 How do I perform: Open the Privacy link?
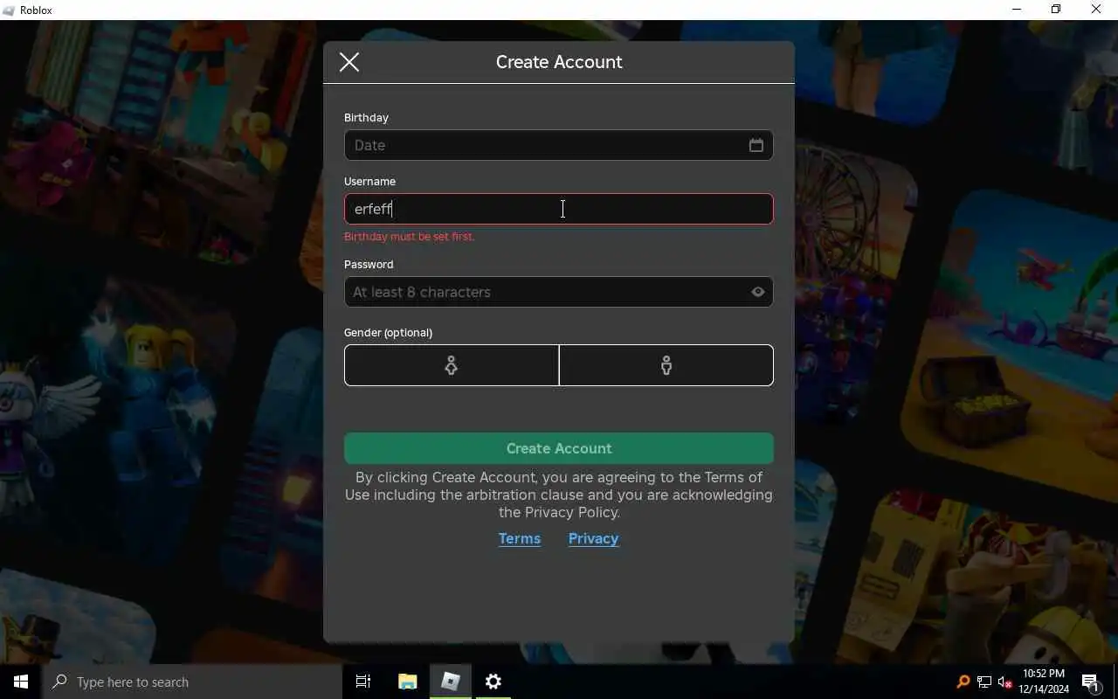[593, 538]
